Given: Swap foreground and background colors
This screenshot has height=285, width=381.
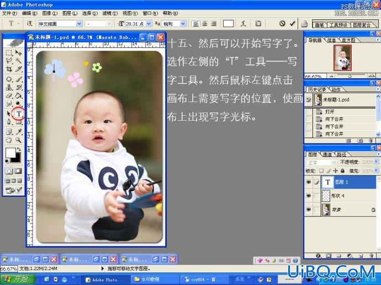Looking at the screenshot, I should pos(18,149).
